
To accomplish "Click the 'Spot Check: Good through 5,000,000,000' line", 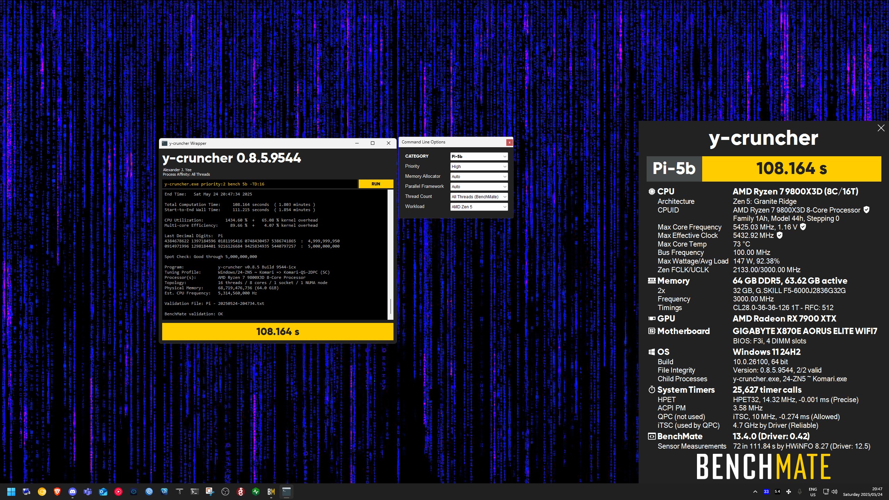I will point(211,257).
